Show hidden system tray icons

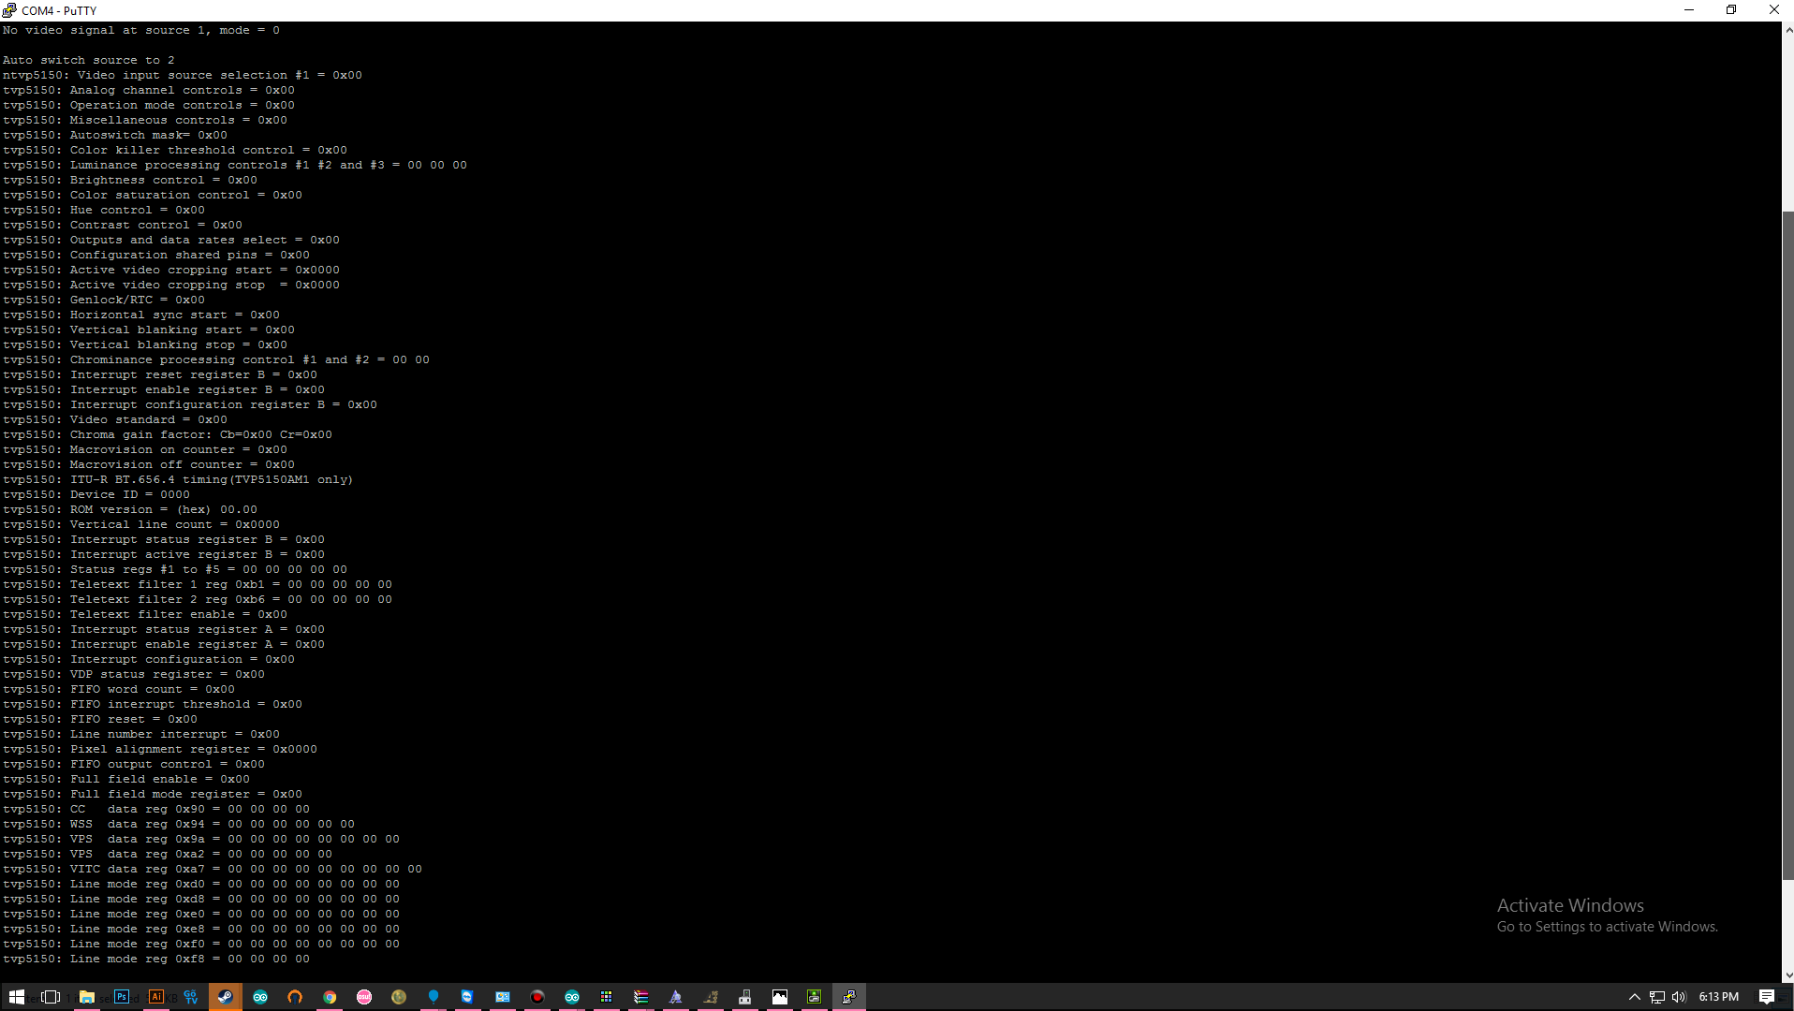pyautogui.click(x=1635, y=997)
